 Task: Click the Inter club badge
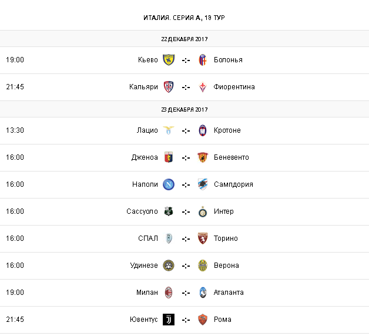(x=203, y=211)
